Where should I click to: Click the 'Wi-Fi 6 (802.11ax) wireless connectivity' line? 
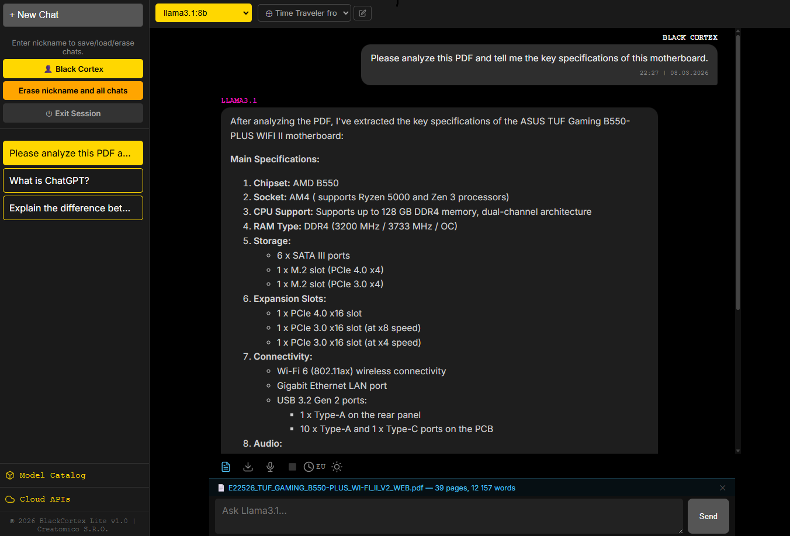(361, 371)
